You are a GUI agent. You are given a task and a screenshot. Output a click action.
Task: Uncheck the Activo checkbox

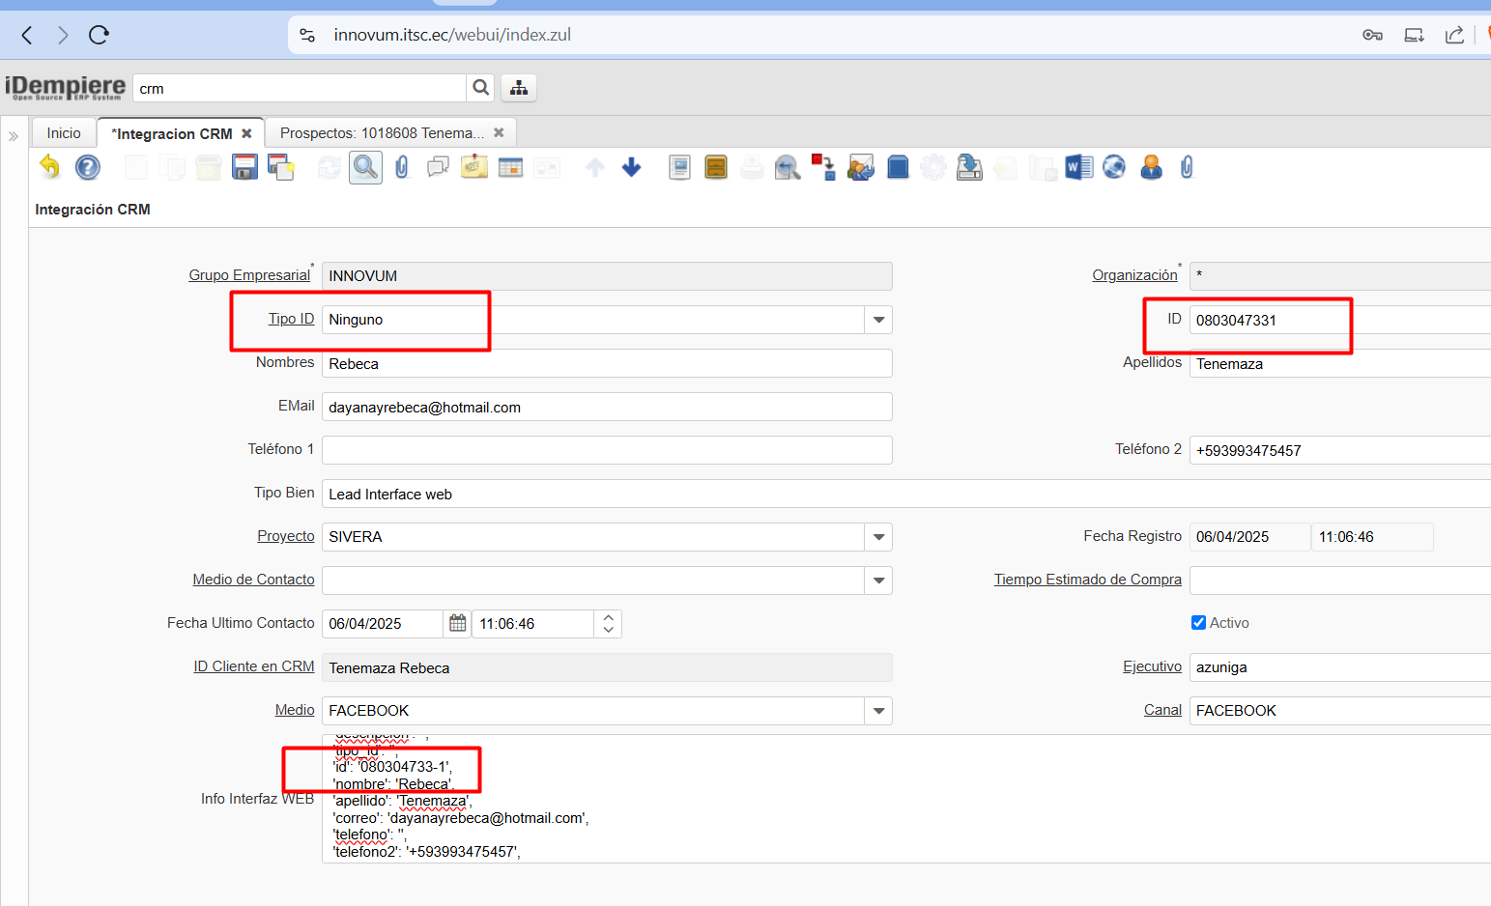point(1198,623)
